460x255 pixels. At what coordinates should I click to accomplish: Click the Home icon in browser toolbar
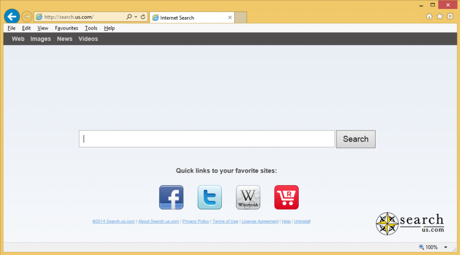point(429,17)
